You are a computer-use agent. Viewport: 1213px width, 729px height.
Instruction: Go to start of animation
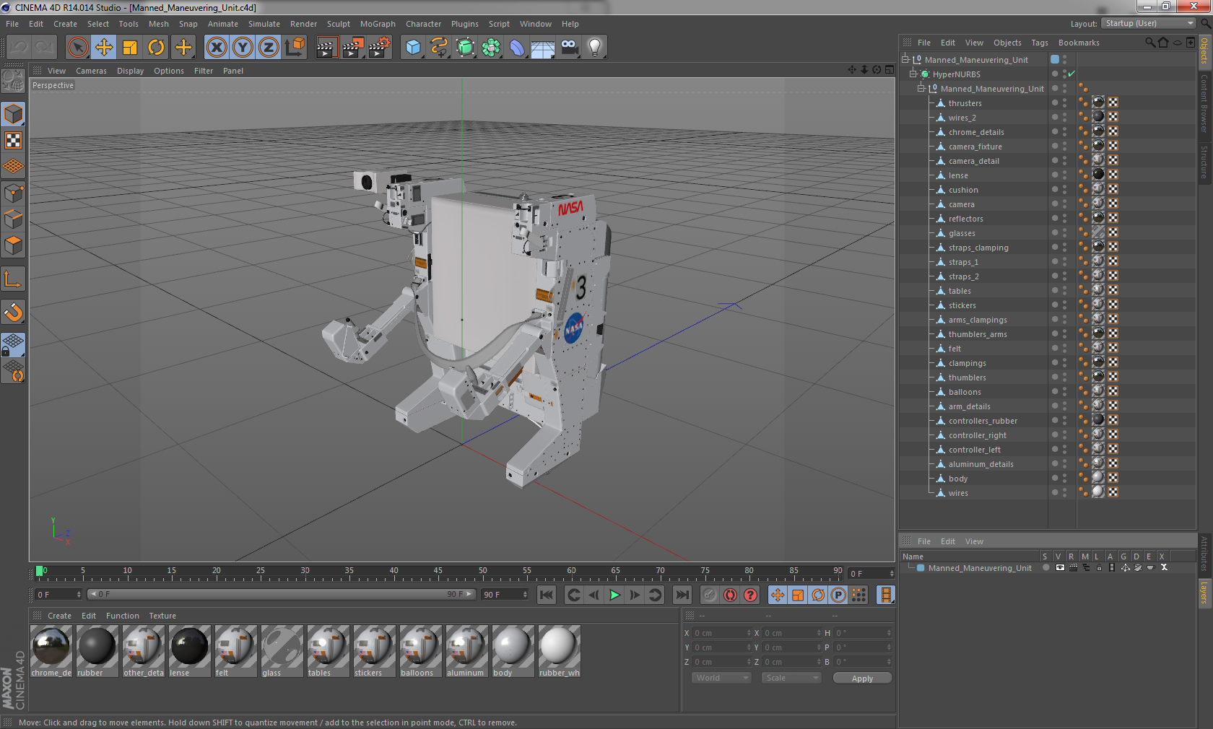[x=547, y=595]
